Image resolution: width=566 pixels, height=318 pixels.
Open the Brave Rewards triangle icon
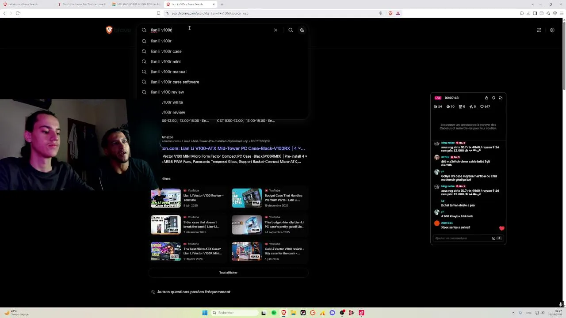click(398, 13)
